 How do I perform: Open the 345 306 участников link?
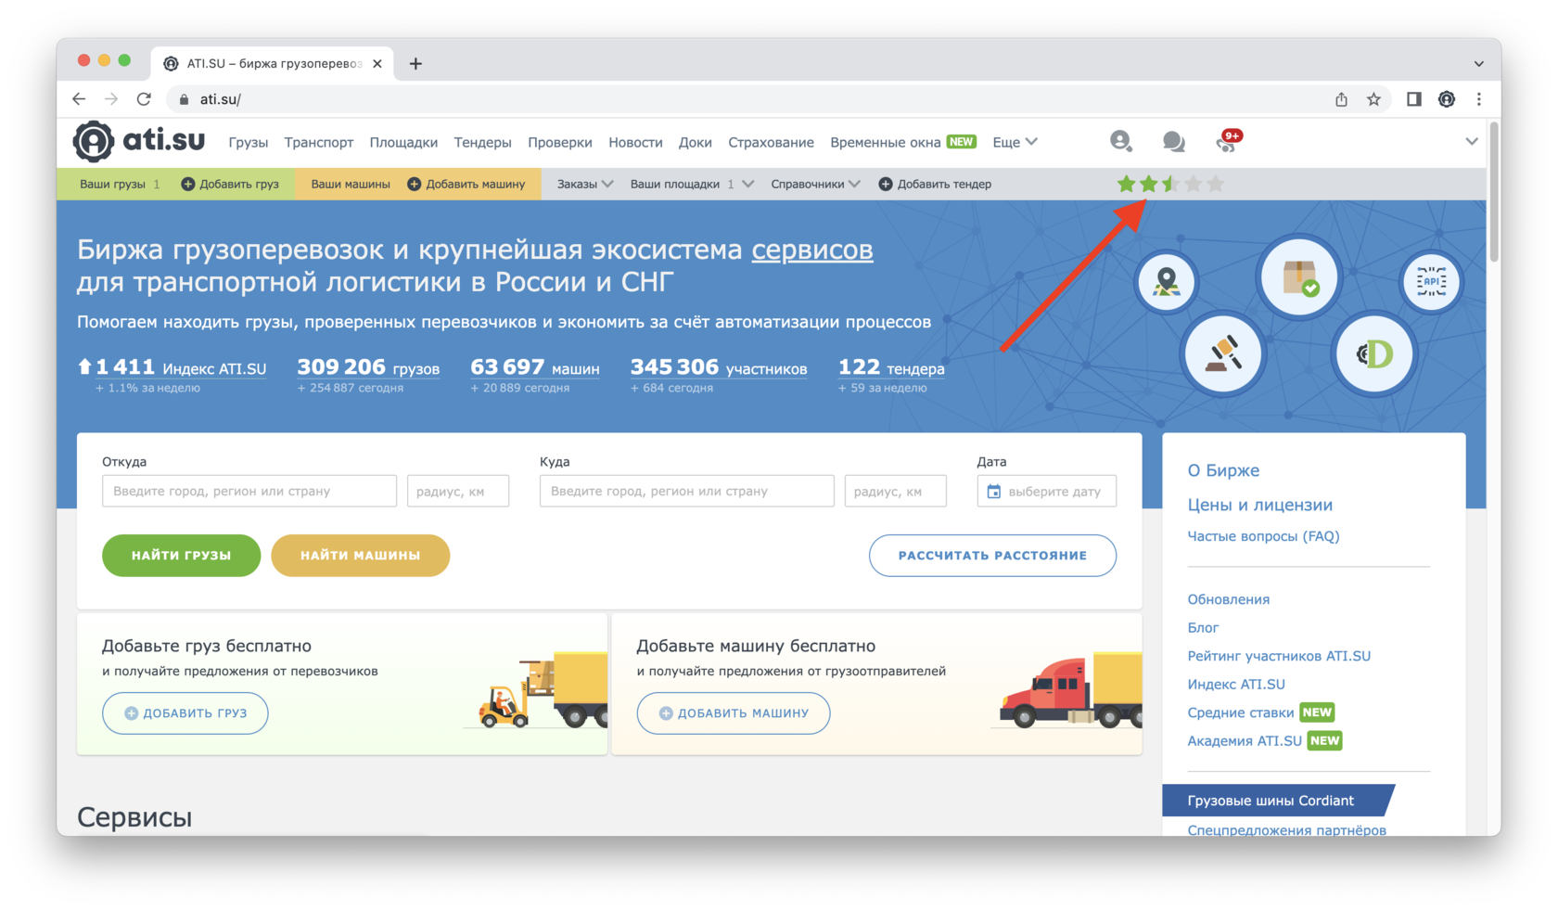coord(719,367)
